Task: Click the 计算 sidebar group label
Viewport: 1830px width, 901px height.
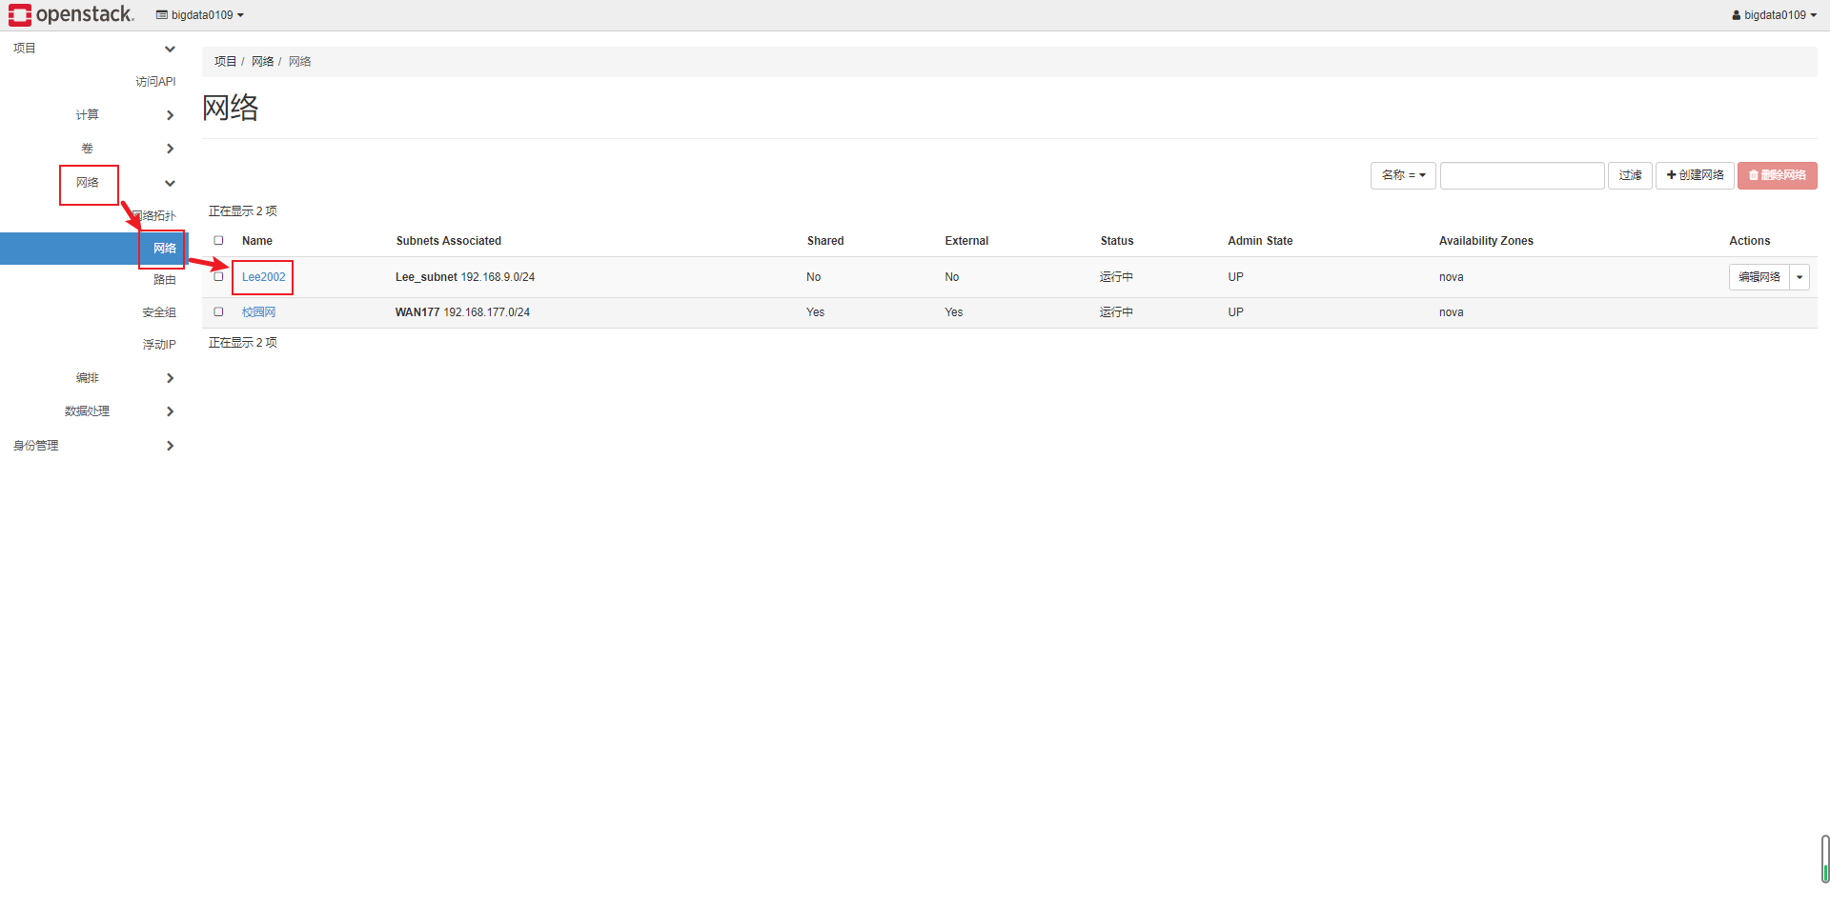Action: (88, 115)
